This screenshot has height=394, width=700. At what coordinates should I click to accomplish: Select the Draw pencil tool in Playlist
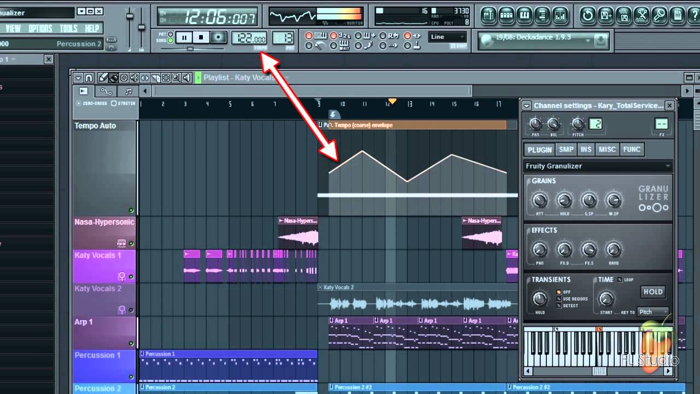click(103, 78)
